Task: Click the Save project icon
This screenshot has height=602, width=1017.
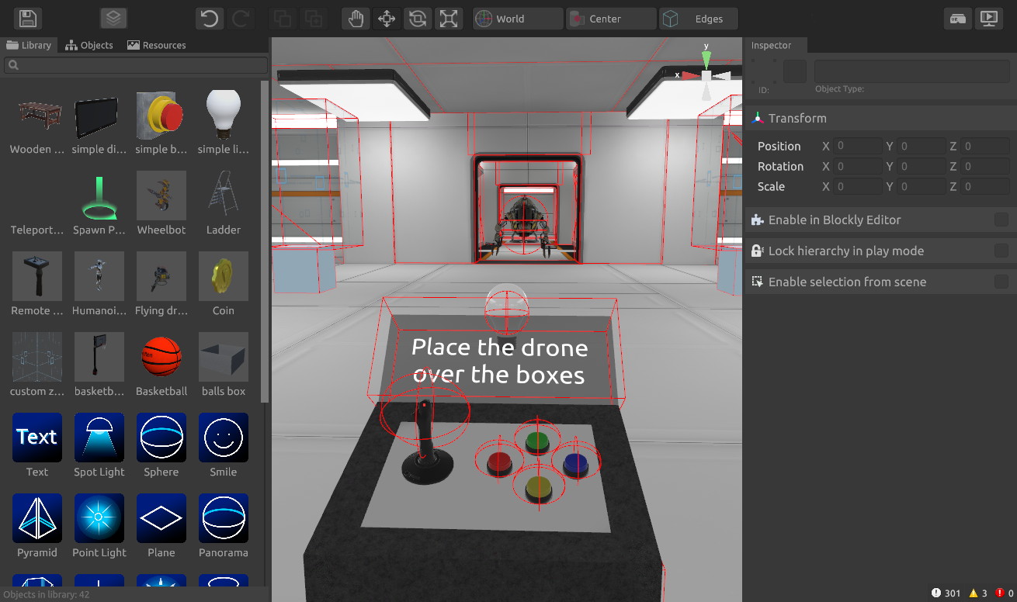Action: coord(29,19)
